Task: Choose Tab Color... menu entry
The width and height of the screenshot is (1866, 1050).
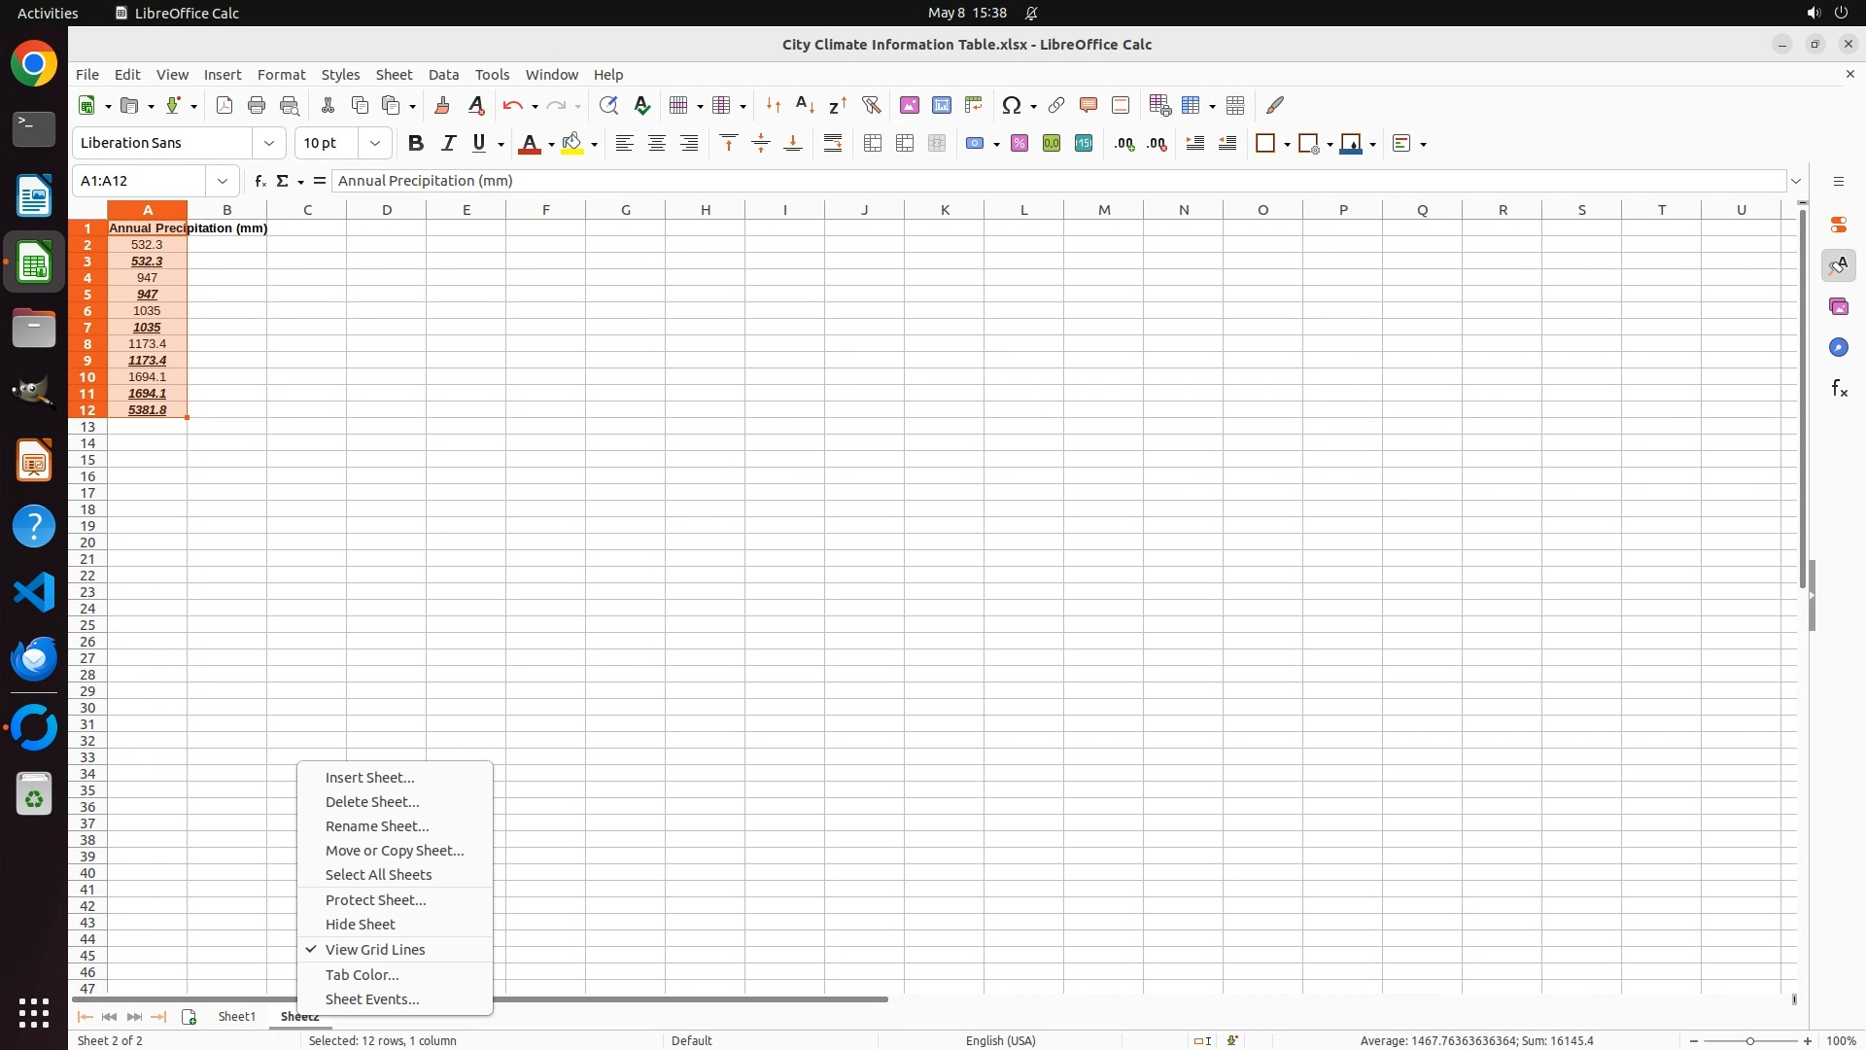Action: [x=362, y=975]
